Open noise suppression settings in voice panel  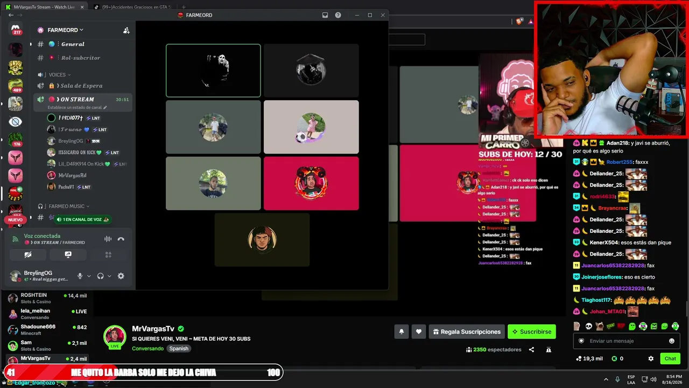coord(108,239)
